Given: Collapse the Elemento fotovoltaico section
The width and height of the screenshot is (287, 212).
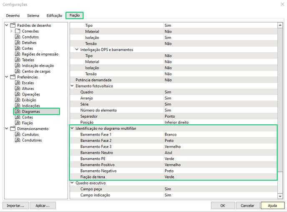Looking at the screenshot, I should pos(72,86).
